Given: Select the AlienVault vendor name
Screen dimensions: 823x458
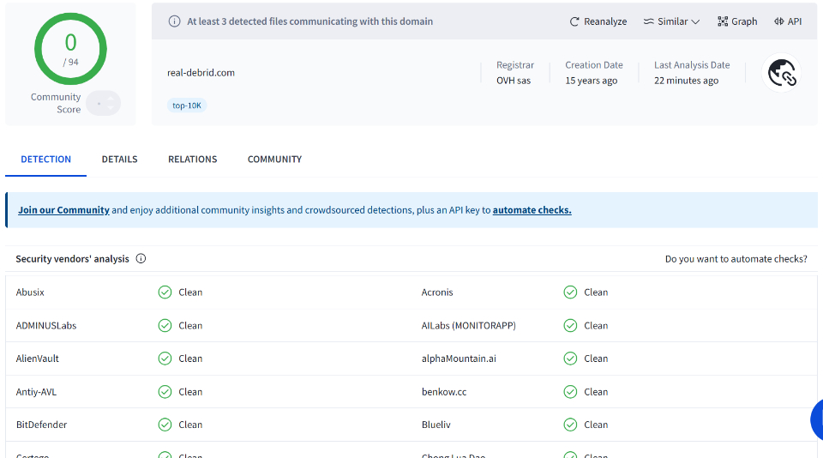Looking at the screenshot, I should (x=37, y=359).
